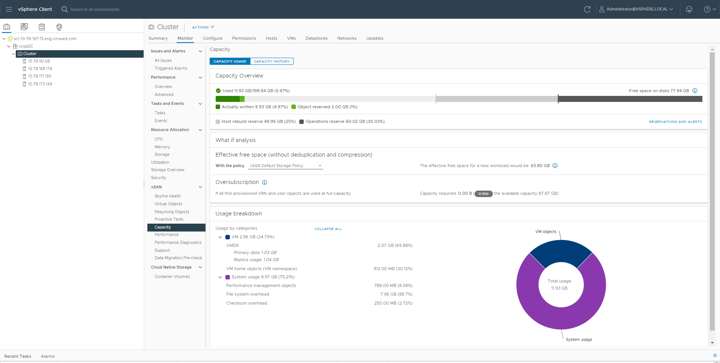Switch to the Hosts tab
Image resolution: width=720 pixels, height=363 pixels.
click(271, 38)
